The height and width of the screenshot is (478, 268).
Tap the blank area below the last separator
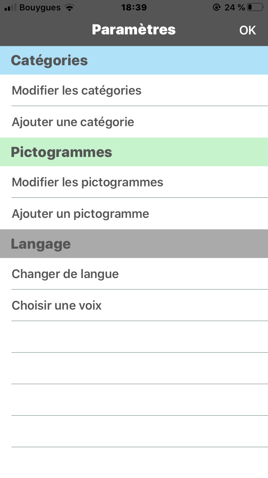click(x=134, y=463)
